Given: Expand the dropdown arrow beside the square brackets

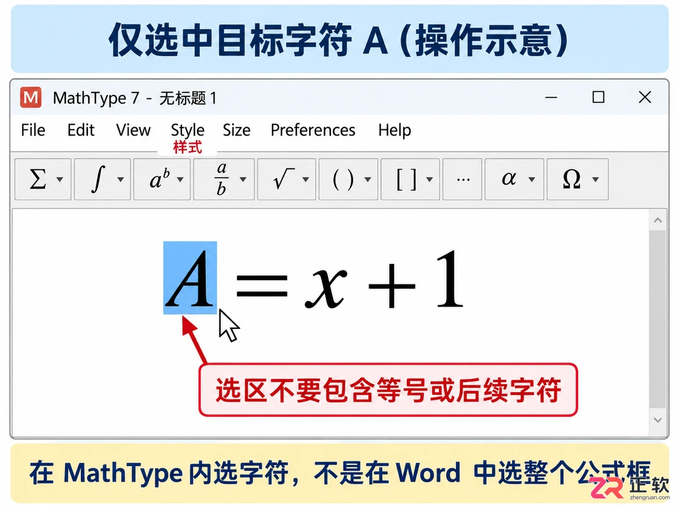Looking at the screenshot, I should (x=429, y=180).
